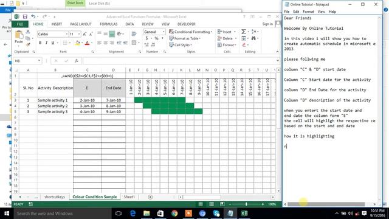Toggle Italic formatting
This screenshot has width=389, height=219.
pos(46,43)
